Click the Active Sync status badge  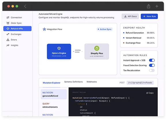[x=105, y=29]
